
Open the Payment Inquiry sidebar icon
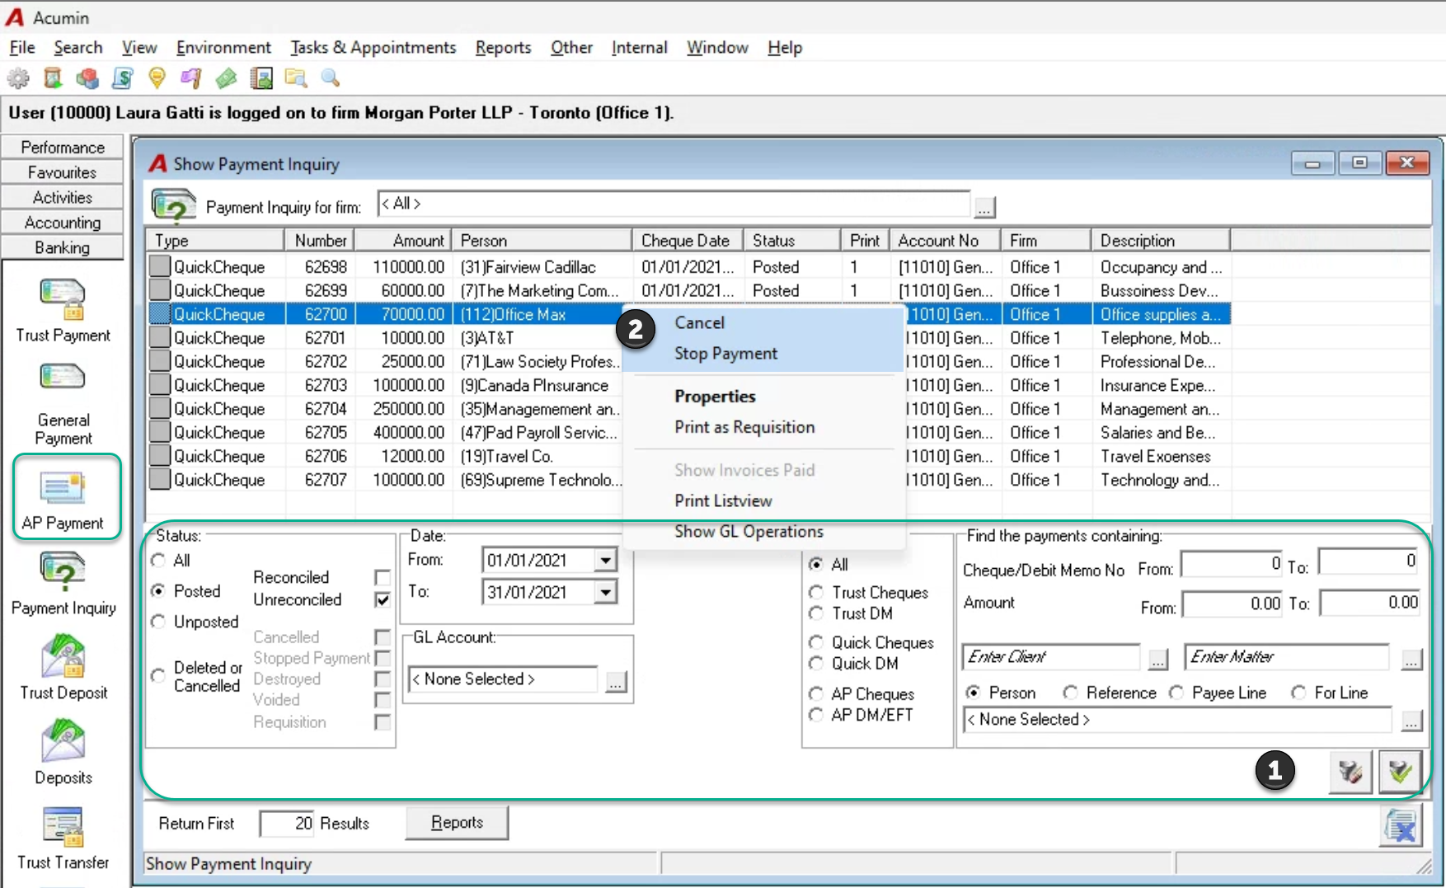(x=63, y=585)
